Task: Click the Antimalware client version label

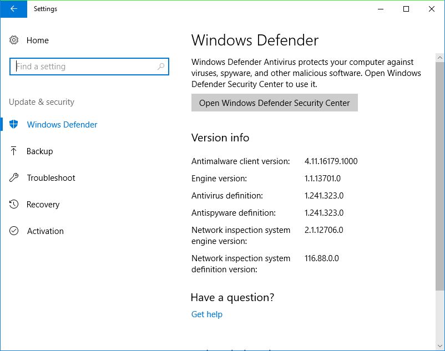Action: (x=241, y=161)
